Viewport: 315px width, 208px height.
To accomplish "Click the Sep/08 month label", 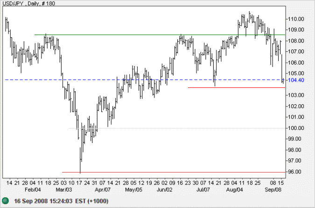I will [x=273, y=190].
